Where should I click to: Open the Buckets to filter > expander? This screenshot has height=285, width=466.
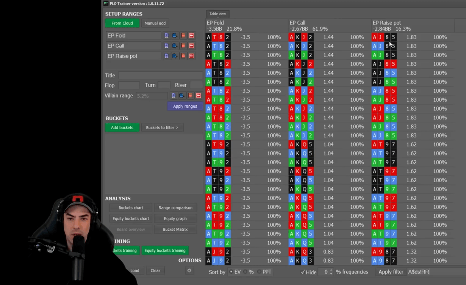click(x=162, y=128)
